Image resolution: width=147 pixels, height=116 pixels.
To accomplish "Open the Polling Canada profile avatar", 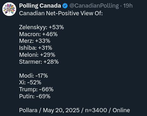I will 9,9.
